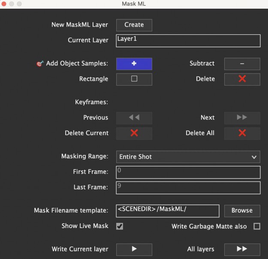Click Browse for mask filename
The image size is (268, 259).
click(242, 210)
